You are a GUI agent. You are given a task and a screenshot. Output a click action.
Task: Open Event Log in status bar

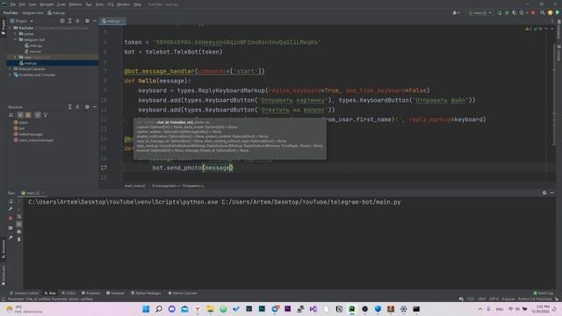[x=544, y=293]
